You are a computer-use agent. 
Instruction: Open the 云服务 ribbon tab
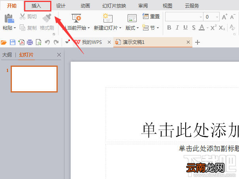(192, 6)
